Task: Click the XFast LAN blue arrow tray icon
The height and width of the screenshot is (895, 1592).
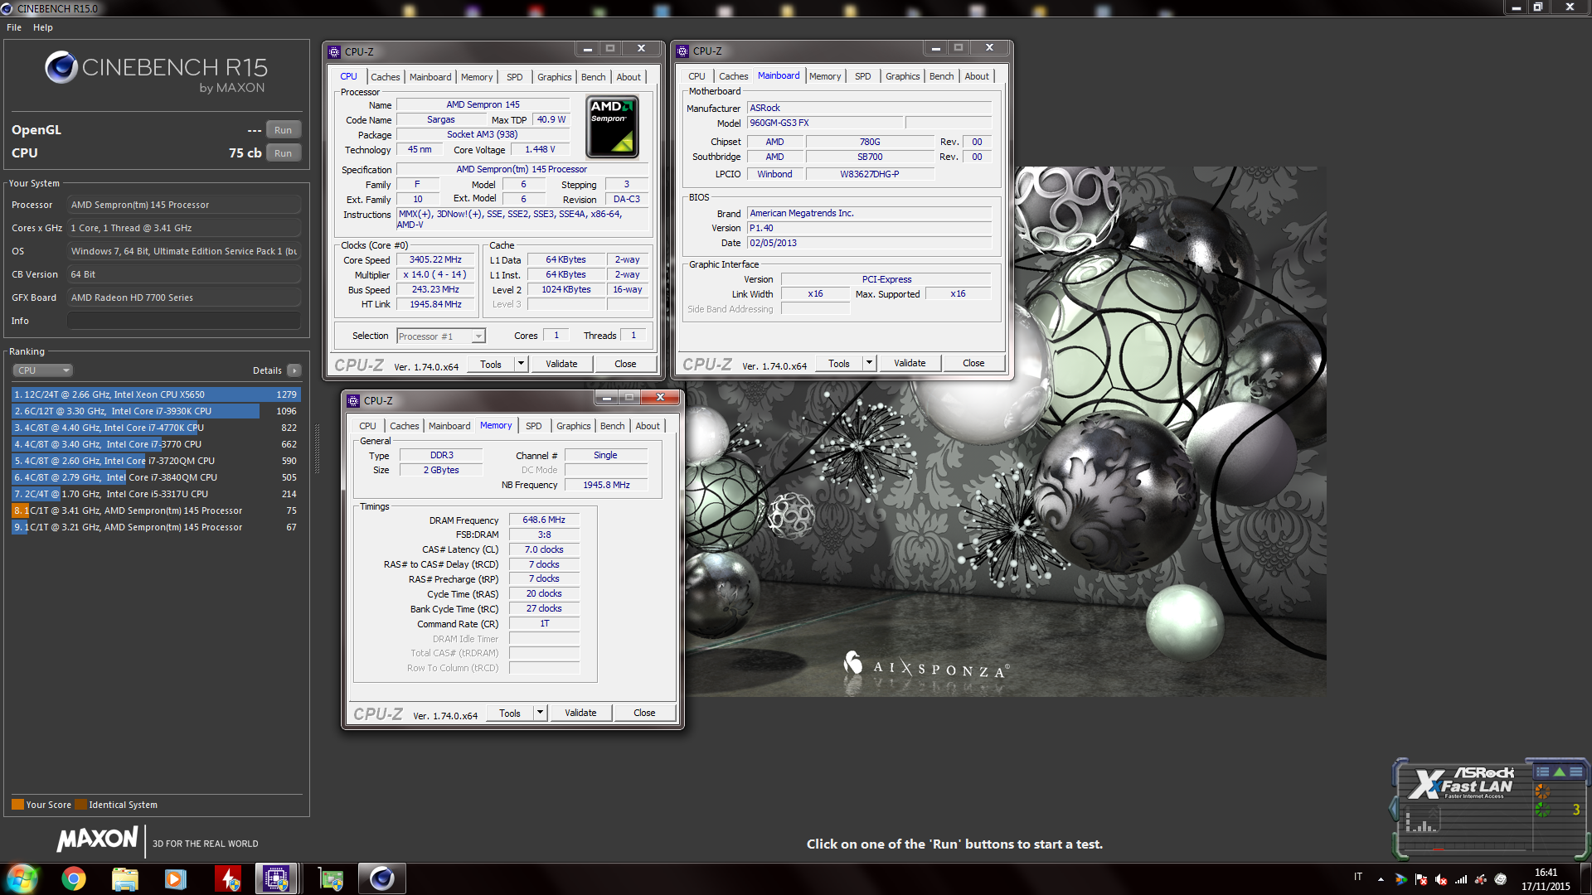Action: pyautogui.click(x=1401, y=879)
